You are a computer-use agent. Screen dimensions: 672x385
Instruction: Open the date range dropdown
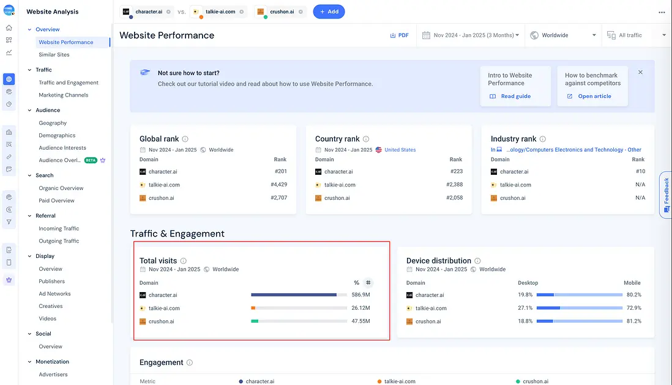(471, 35)
